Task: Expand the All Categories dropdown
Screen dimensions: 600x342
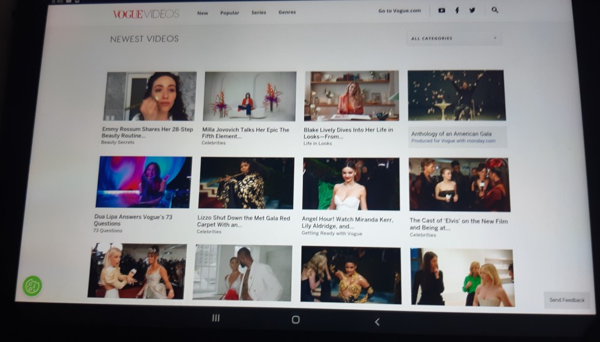Action: click(454, 39)
